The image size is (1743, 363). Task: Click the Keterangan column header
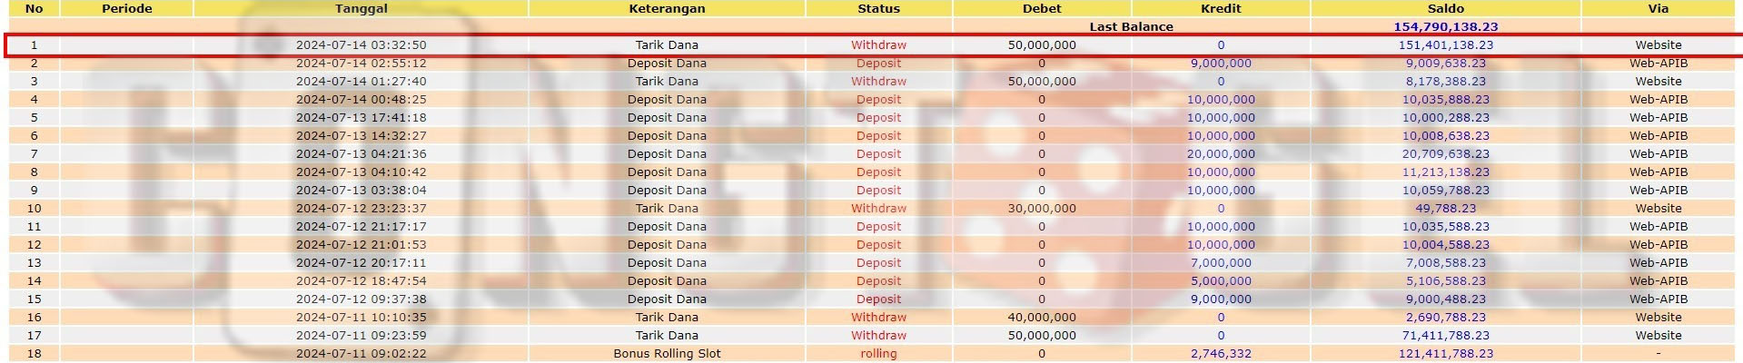tap(667, 8)
